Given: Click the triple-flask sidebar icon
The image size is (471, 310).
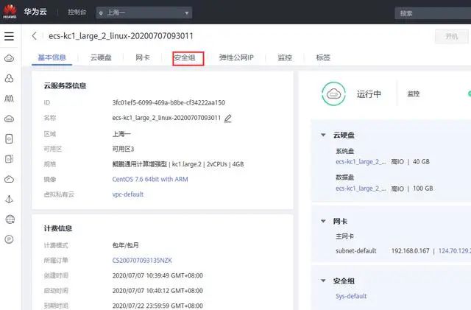Looking at the screenshot, I should (9, 99).
